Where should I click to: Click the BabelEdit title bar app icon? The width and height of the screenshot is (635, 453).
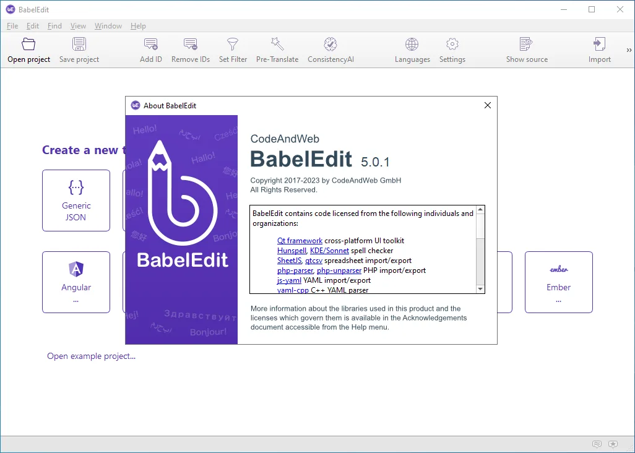[x=11, y=9]
